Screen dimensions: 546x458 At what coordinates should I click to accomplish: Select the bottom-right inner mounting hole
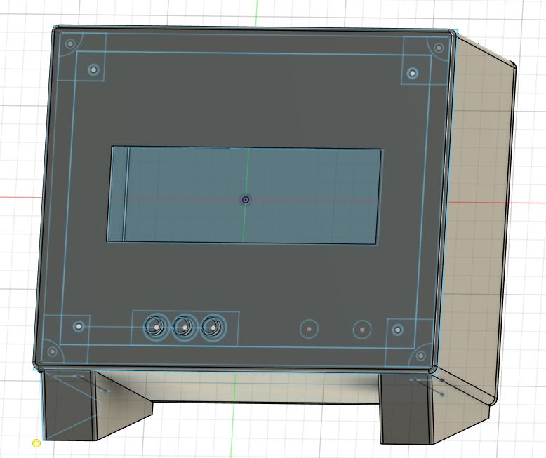point(397,330)
